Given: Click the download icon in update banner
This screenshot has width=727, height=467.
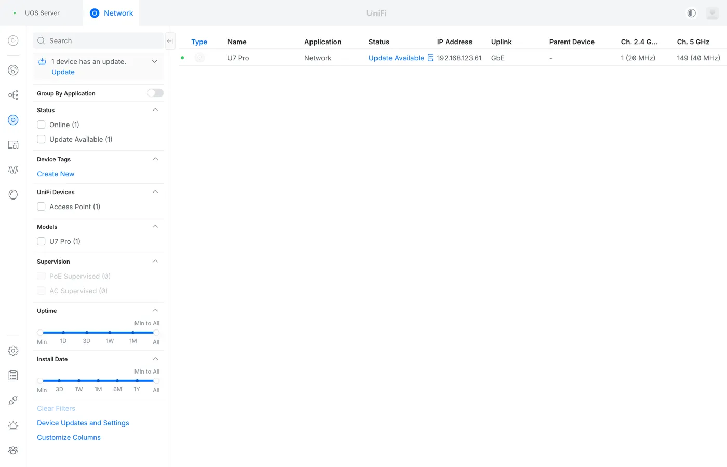Looking at the screenshot, I should pyautogui.click(x=42, y=61).
